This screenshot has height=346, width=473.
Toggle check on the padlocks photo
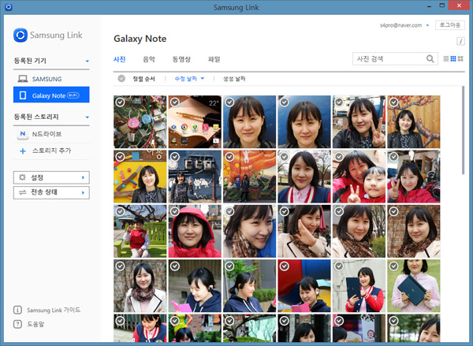(120, 102)
